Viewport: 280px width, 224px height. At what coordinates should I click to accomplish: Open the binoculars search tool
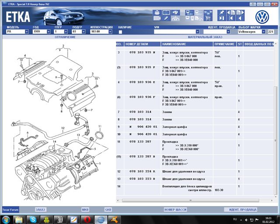click(175, 13)
